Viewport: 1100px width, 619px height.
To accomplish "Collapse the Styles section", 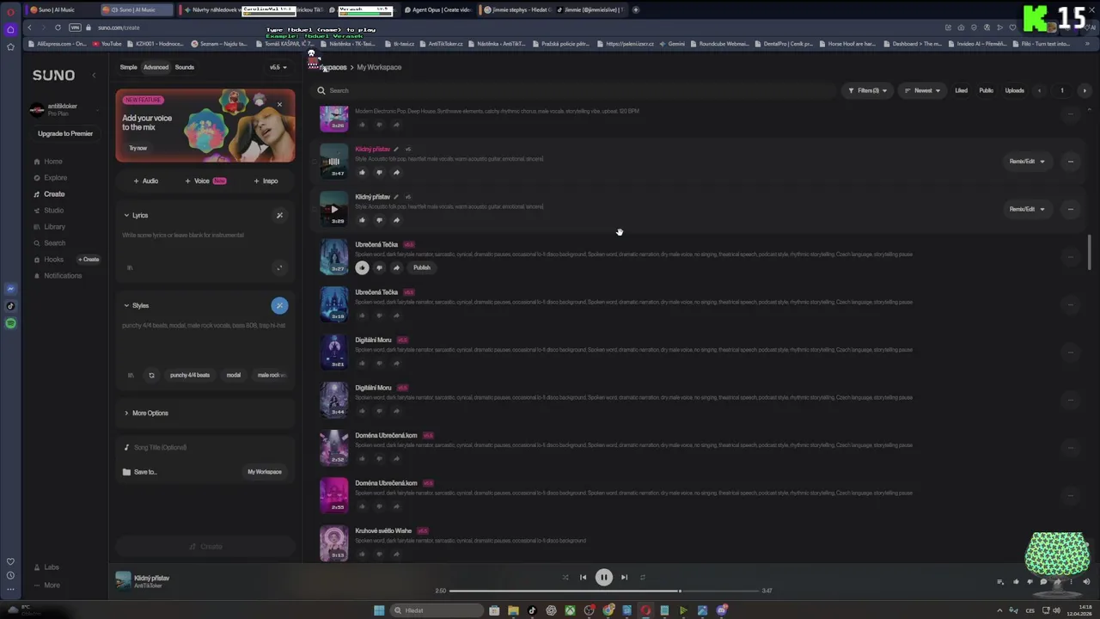I will pyautogui.click(x=137, y=305).
